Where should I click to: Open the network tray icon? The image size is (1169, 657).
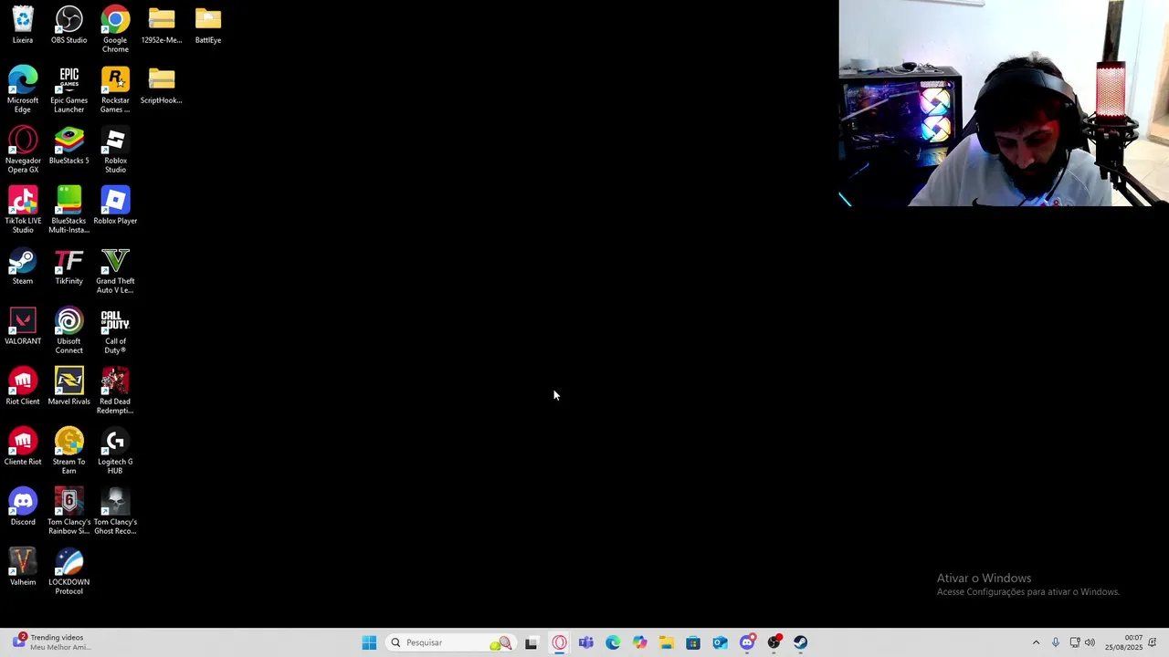(x=1075, y=642)
